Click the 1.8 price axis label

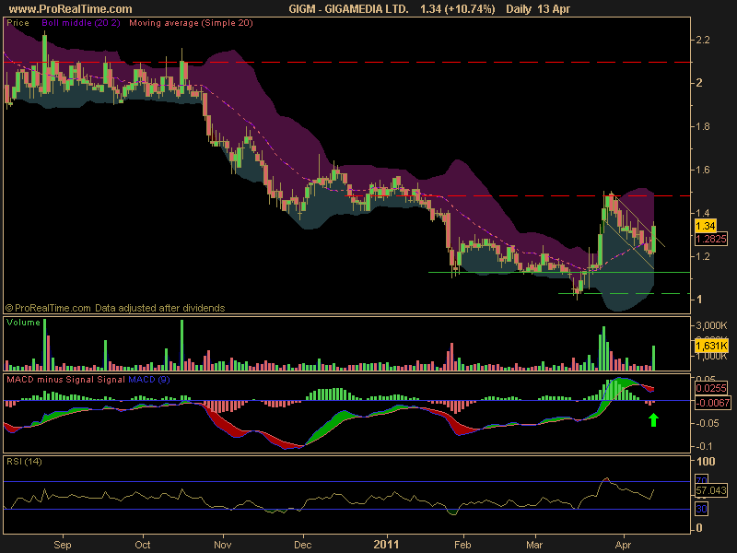[x=703, y=126]
